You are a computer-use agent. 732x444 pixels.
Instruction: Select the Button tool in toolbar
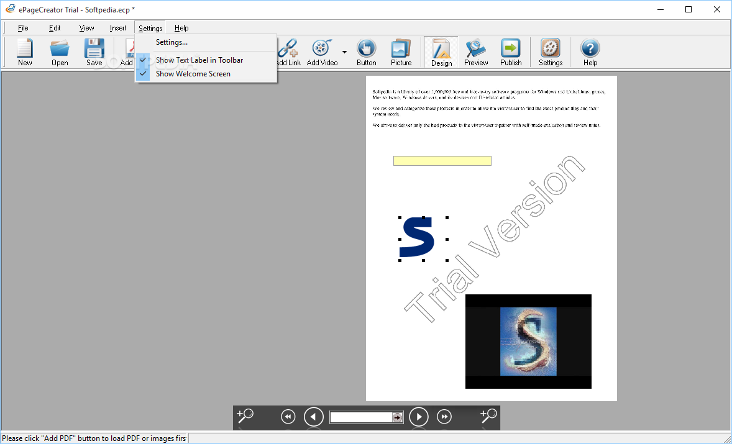(x=367, y=52)
